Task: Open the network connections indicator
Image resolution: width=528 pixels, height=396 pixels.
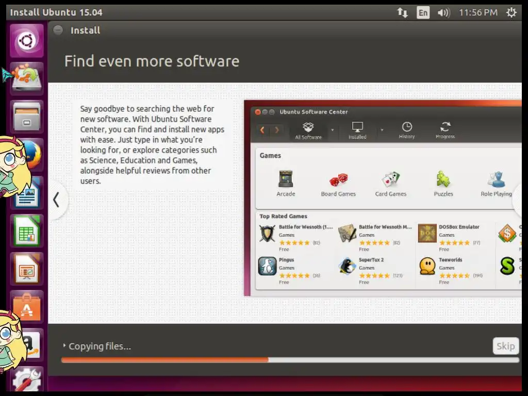Action: [402, 13]
